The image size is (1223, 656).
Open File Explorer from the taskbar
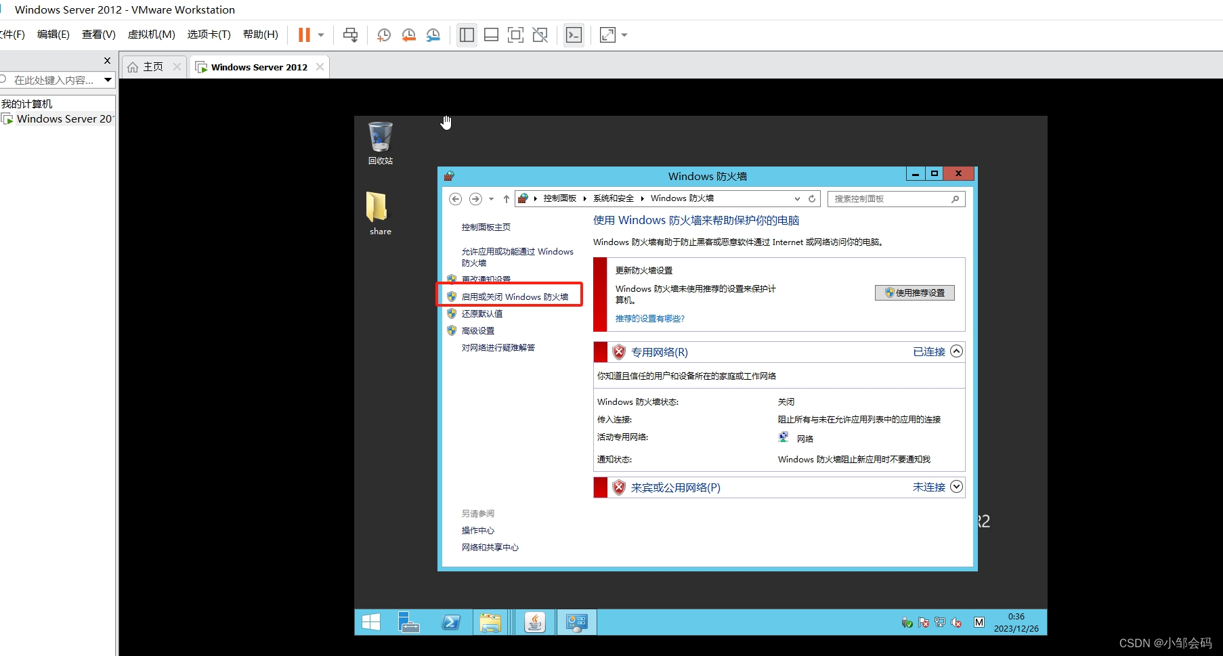click(490, 622)
